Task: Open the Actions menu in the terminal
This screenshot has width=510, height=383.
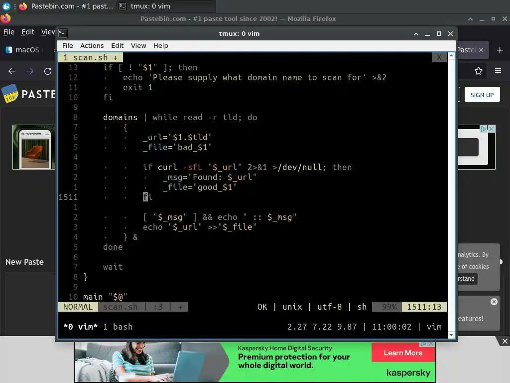Action: click(92, 45)
